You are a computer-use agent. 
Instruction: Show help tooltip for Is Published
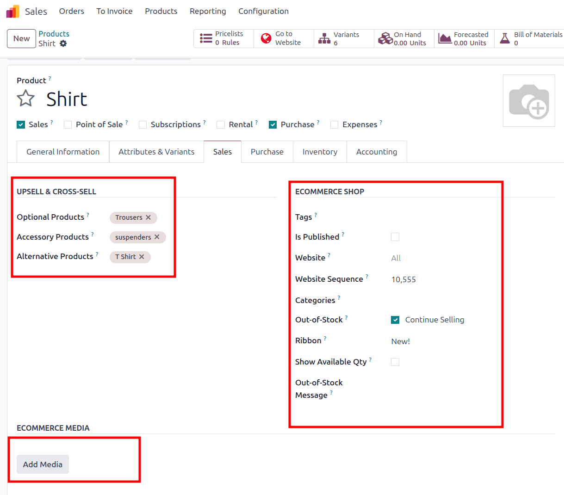pyautogui.click(x=343, y=235)
